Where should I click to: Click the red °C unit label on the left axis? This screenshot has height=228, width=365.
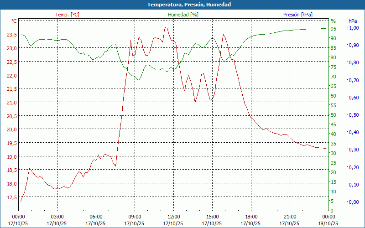(x=14, y=21)
